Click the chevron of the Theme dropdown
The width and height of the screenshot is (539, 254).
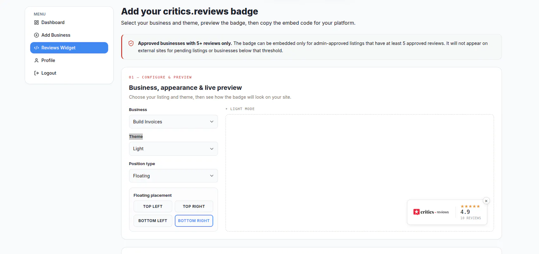point(212,149)
